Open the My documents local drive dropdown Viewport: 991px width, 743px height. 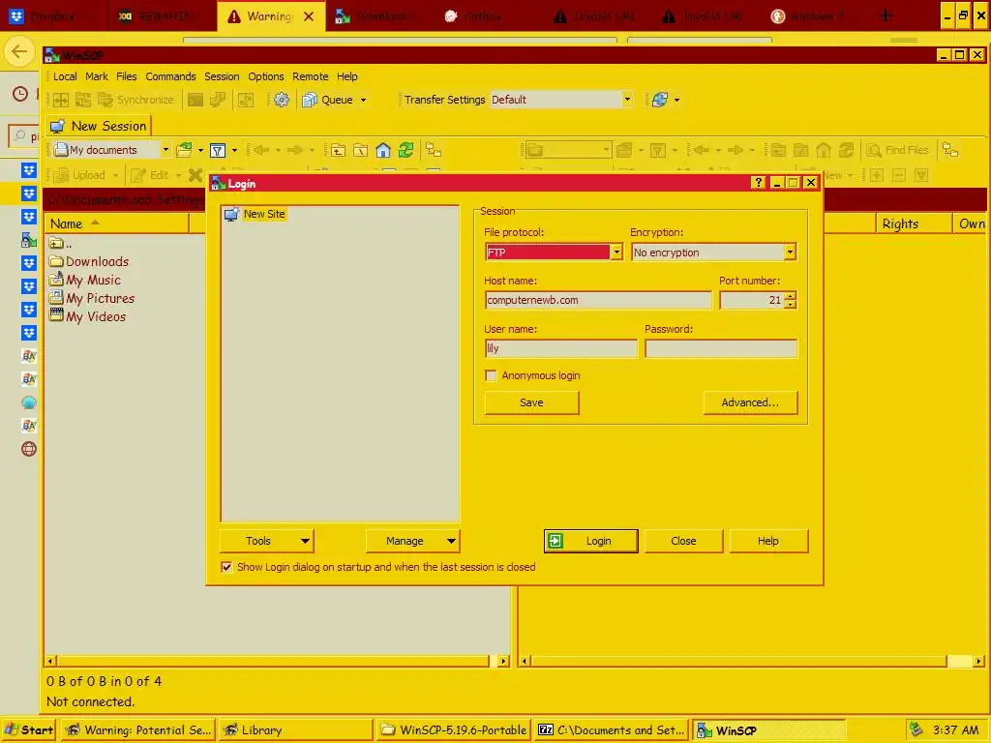pyautogui.click(x=165, y=150)
